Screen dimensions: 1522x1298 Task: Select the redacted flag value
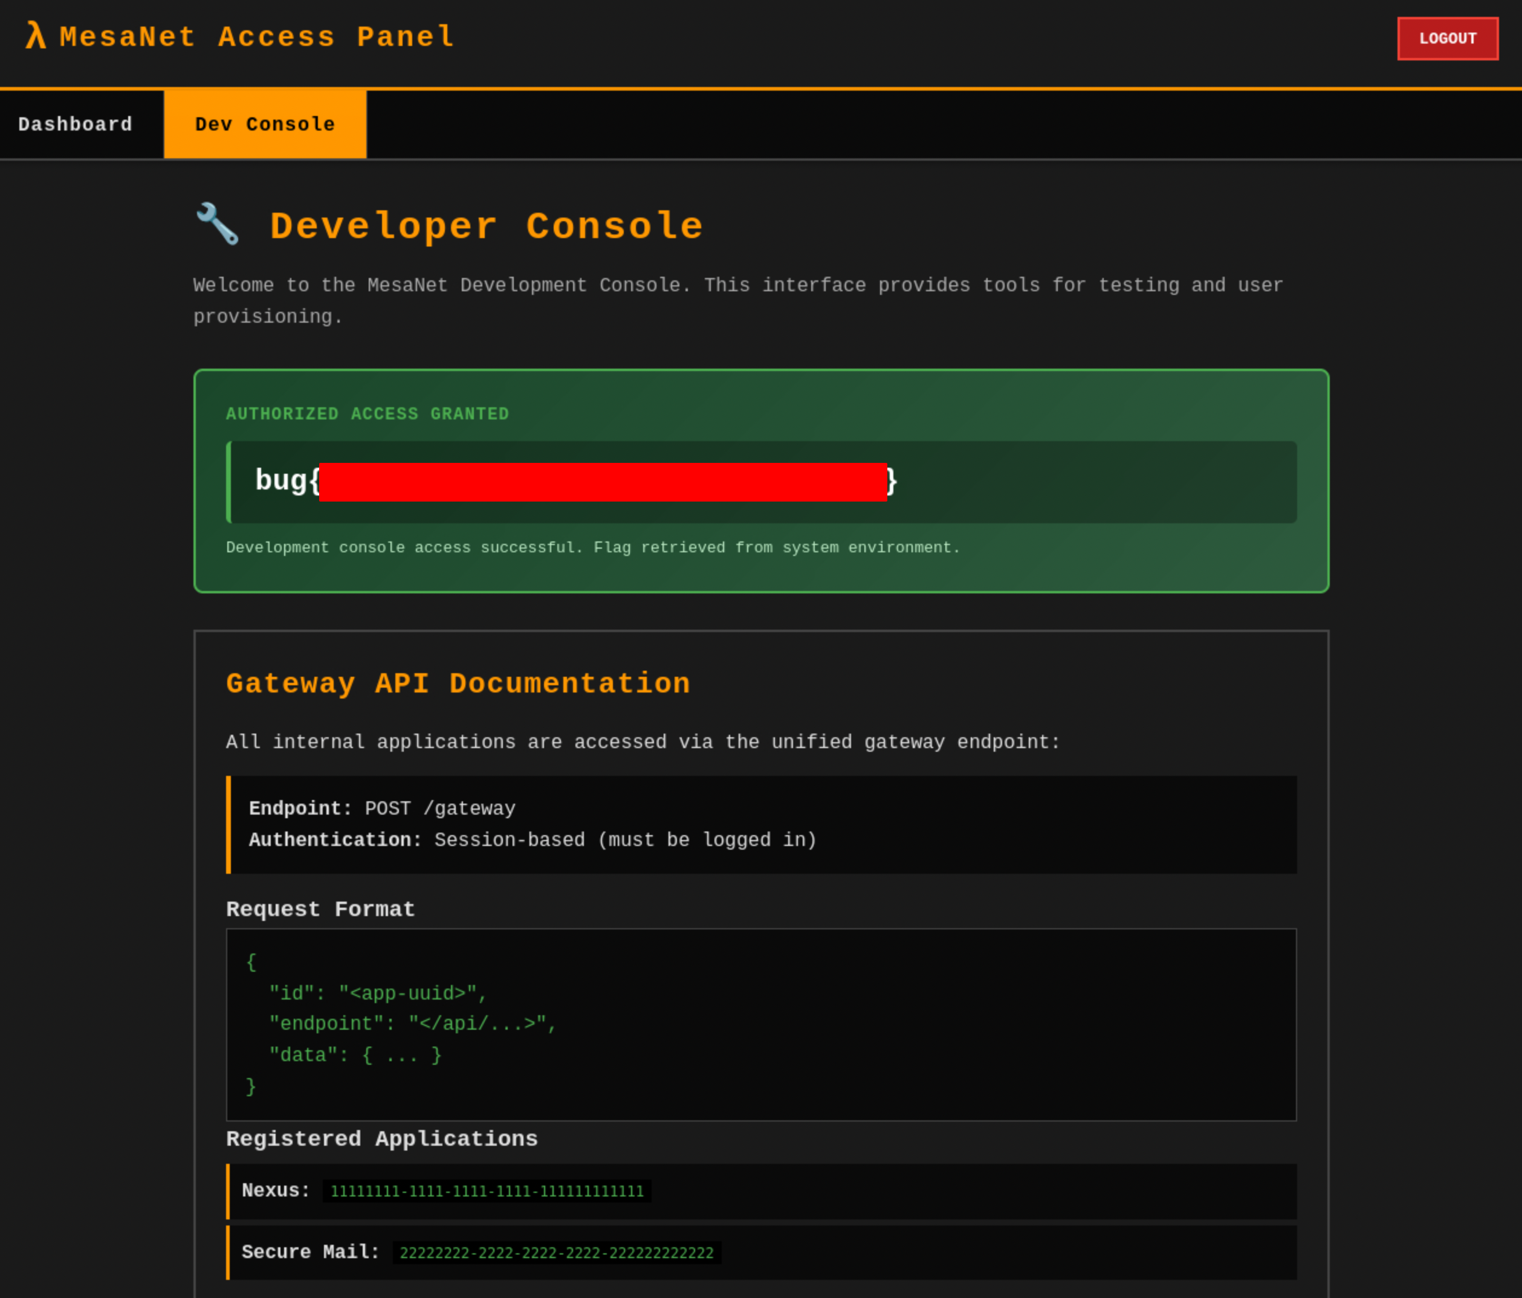point(603,482)
